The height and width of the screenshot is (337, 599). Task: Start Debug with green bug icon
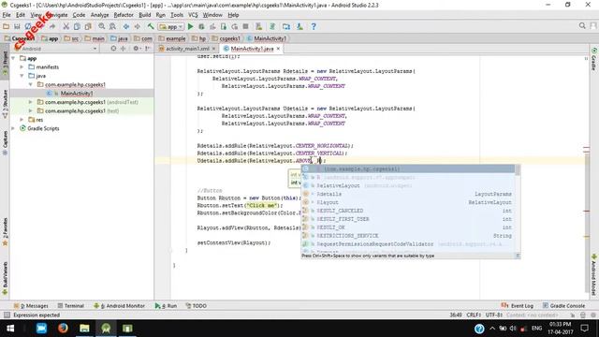[x=201, y=26]
